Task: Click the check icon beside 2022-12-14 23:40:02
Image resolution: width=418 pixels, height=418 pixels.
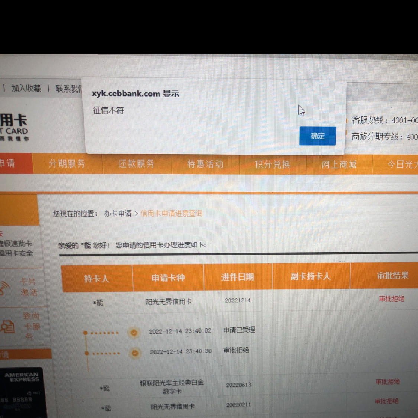Action: click(x=134, y=333)
